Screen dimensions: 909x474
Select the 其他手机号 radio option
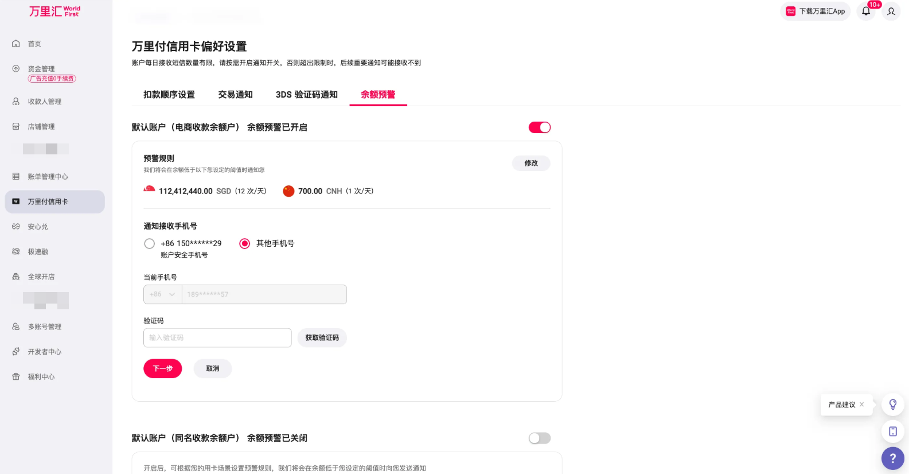point(245,244)
